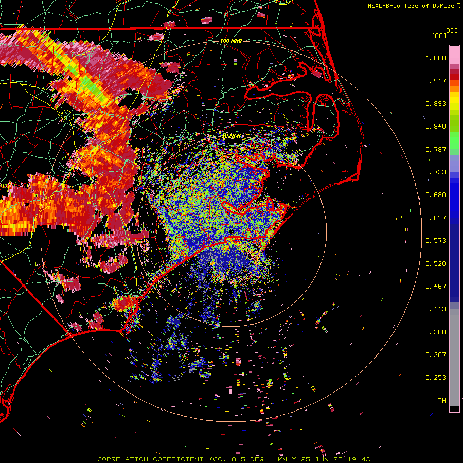This screenshot has width=463, height=463.
Task: Click the 100 NMI range ring label
Action: coord(231,41)
